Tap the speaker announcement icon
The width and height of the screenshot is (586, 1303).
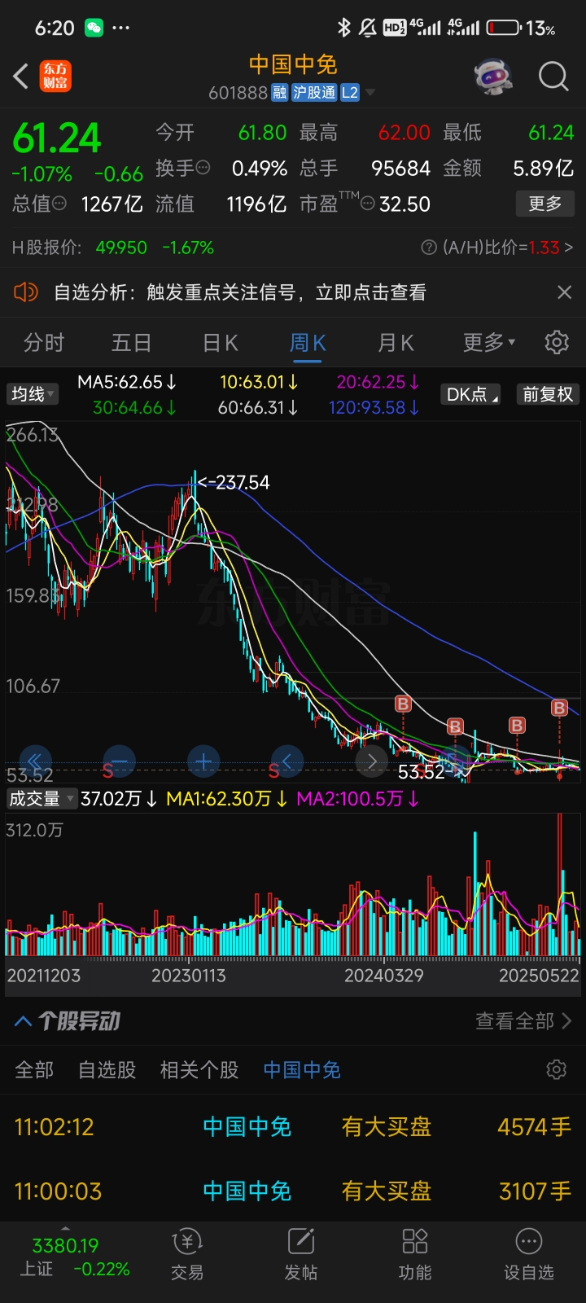(x=26, y=292)
